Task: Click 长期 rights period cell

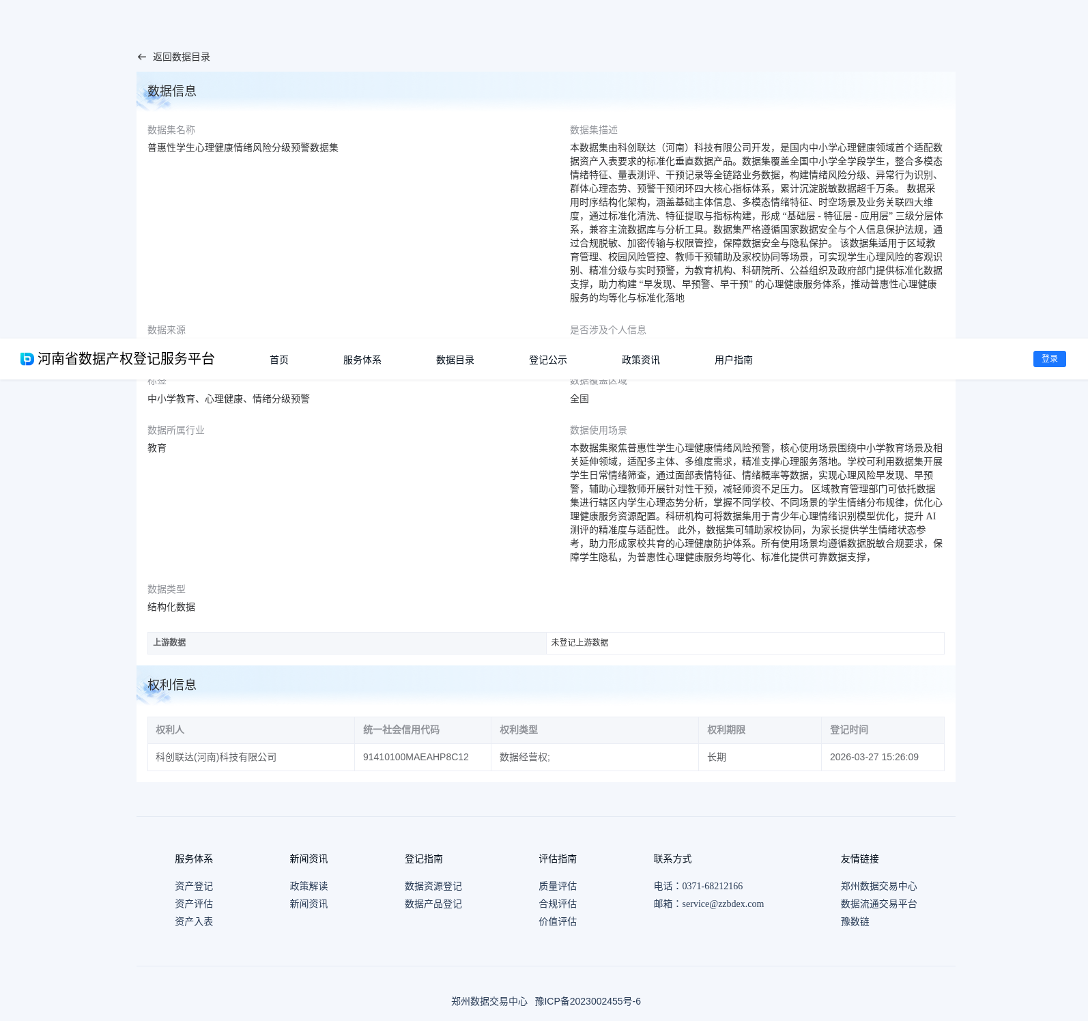Action: tap(760, 757)
